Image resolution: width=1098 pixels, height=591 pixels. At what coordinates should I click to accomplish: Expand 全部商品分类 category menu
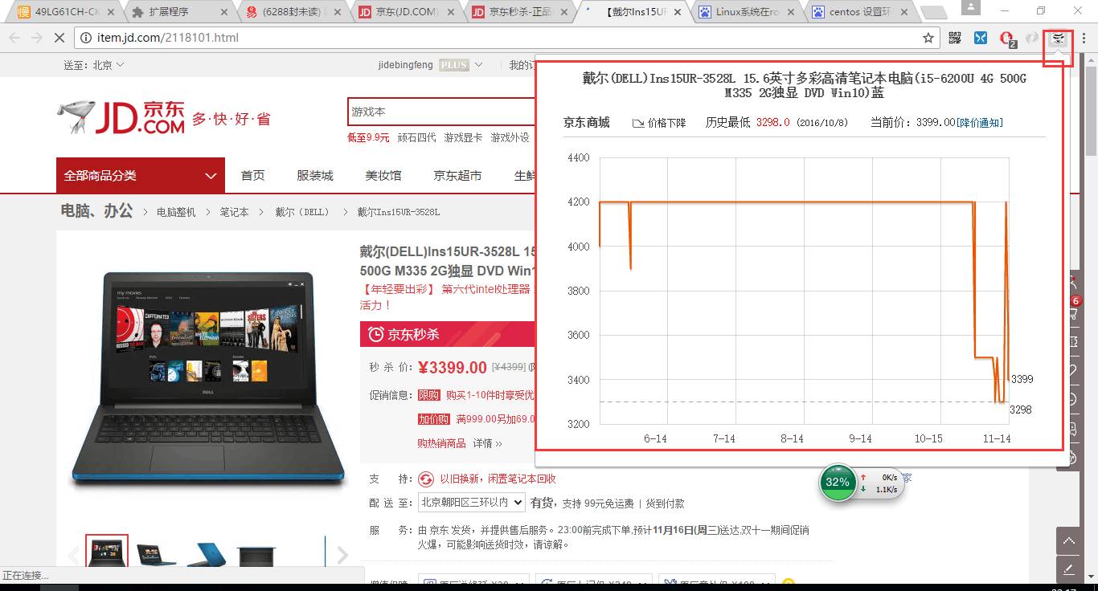(x=141, y=175)
